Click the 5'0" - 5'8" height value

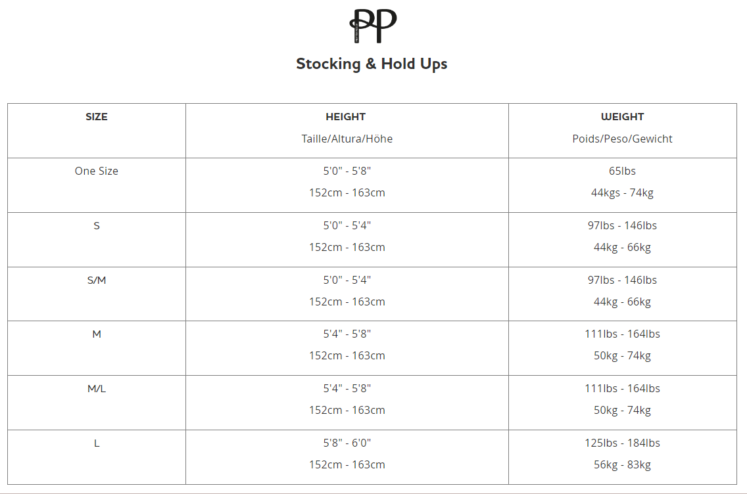click(x=347, y=171)
